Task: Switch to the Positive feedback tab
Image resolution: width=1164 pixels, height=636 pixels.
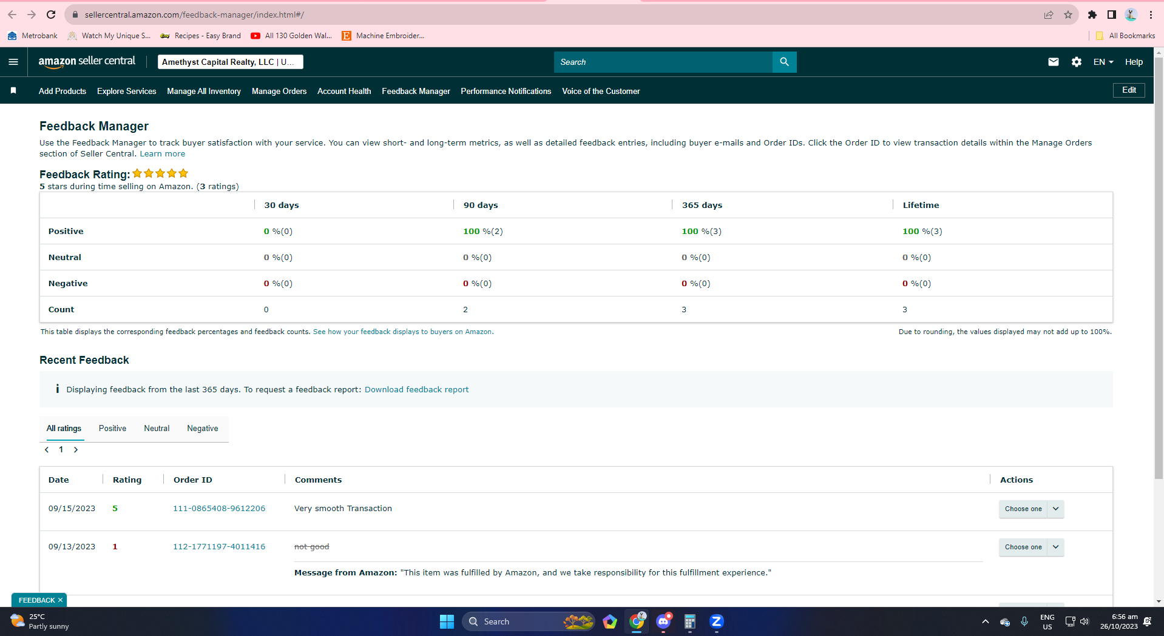Action: 113,429
